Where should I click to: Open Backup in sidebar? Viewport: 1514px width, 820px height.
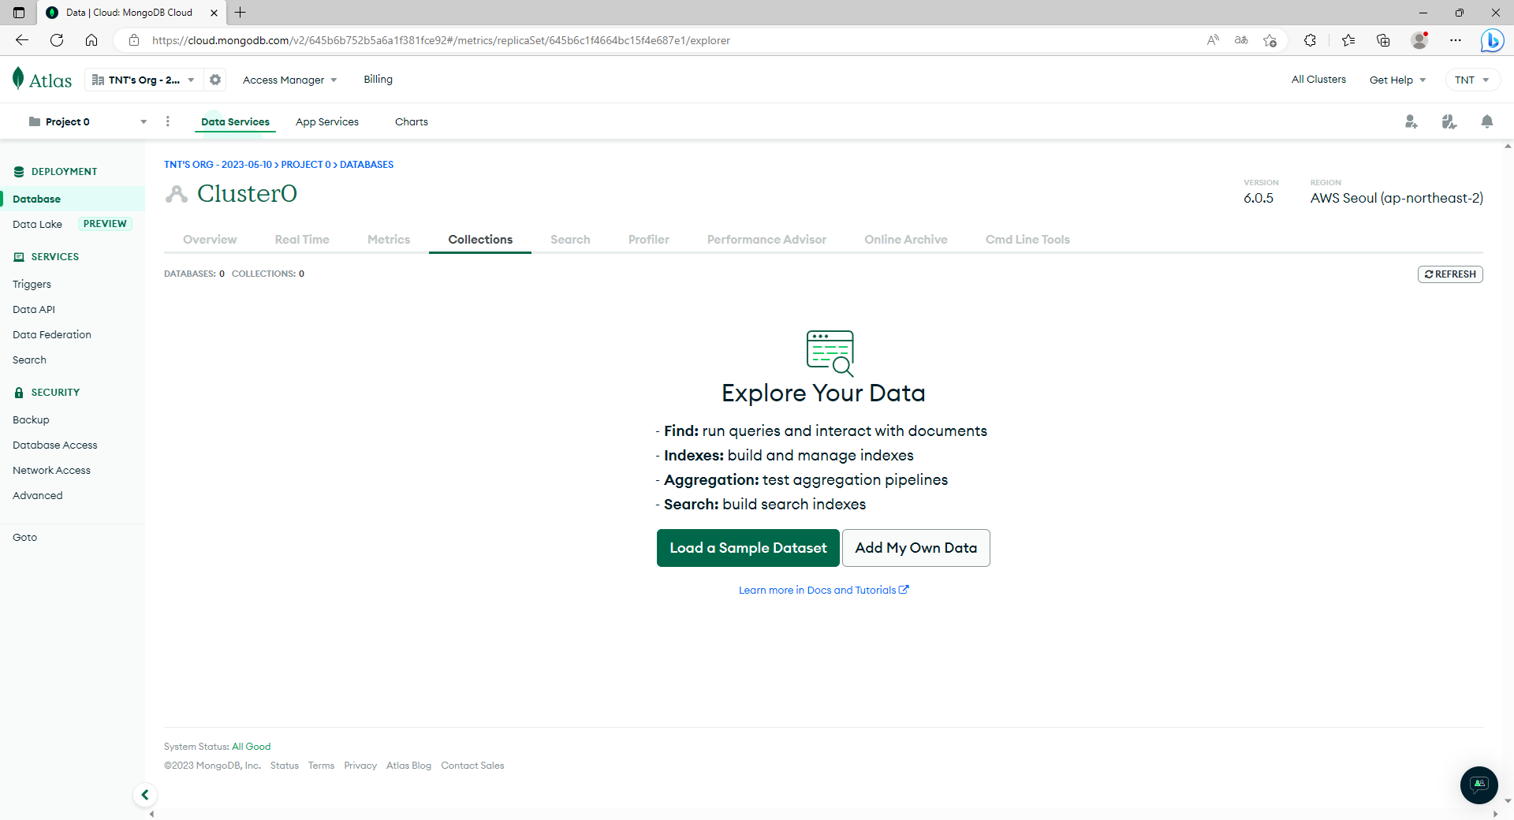(x=31, y=419)
